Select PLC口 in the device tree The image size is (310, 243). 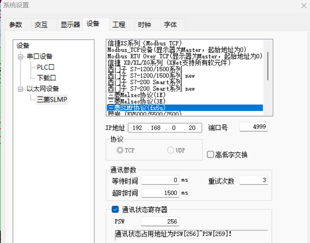pyautogui.click(x=46, y=67)
